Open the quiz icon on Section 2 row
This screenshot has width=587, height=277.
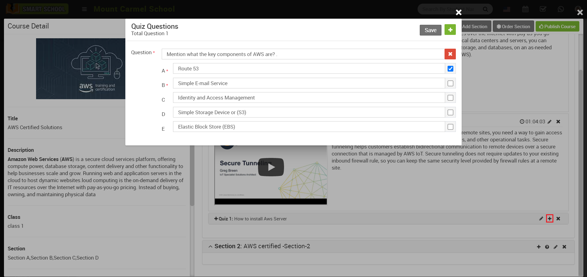tap(547, 247)
